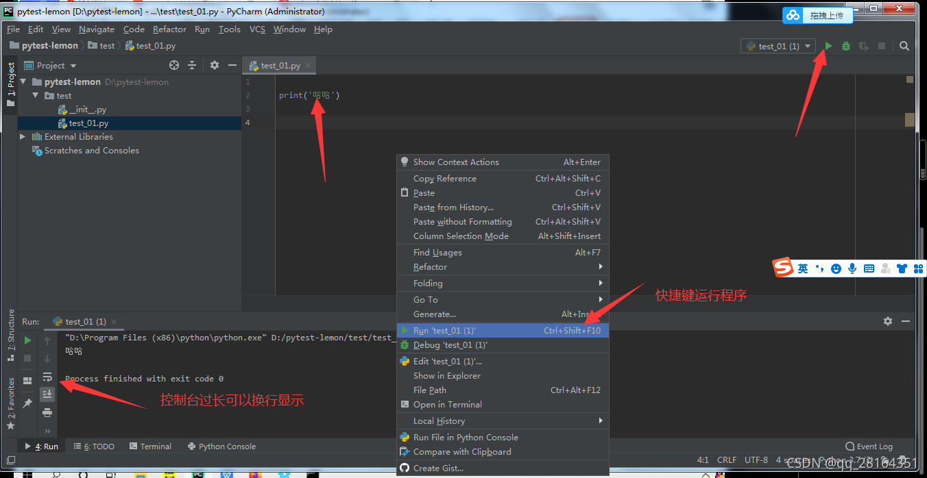
Task: Open editor settings gear in Project panel
Action: tap(215, 65)
